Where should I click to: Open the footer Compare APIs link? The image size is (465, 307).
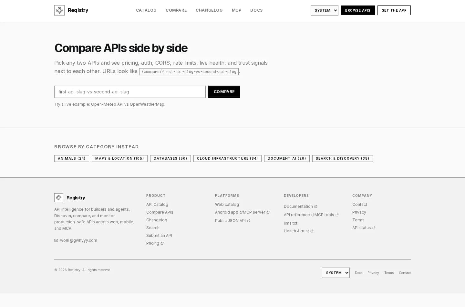tap(160, 212)
